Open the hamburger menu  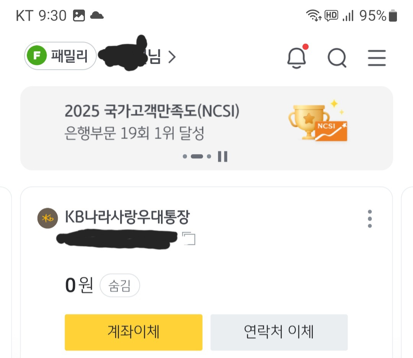coord(377,59)
